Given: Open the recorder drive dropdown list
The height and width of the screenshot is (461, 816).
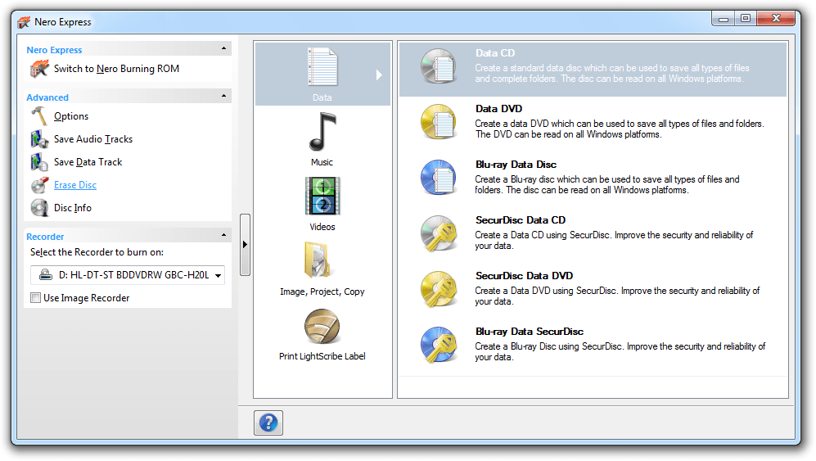Looking at the screenshot, I should coord(218,276).
